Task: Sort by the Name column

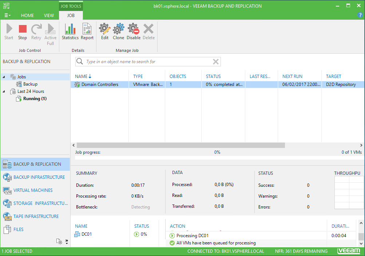Action: (x=83, y=76)
